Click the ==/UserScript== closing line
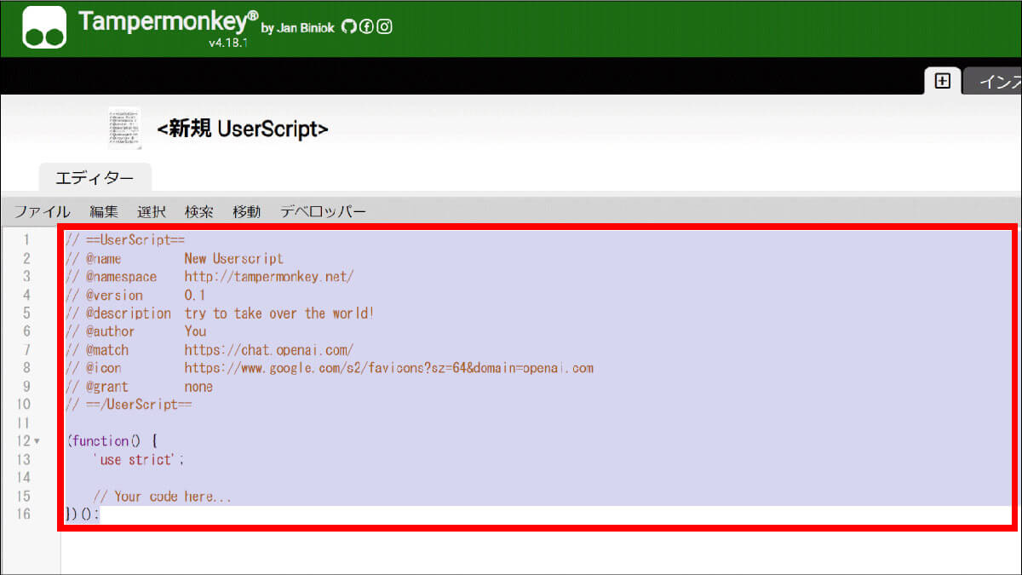The width and height of the screenshot is (1022, 575). pos(129,405)
